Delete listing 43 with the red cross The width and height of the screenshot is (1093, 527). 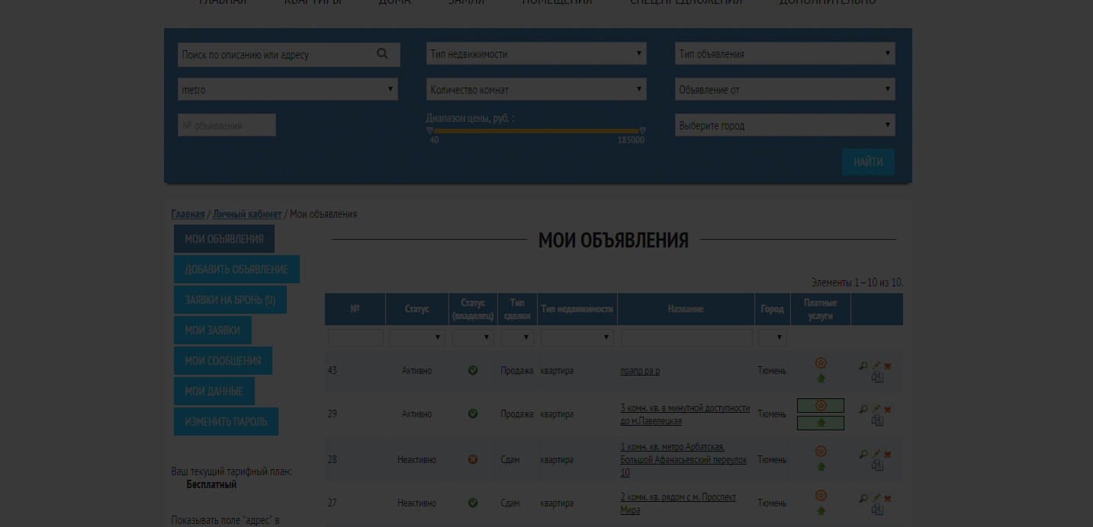(x=888, y=366)
